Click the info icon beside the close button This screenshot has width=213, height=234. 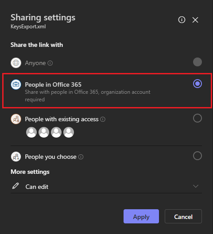[182, 20]
